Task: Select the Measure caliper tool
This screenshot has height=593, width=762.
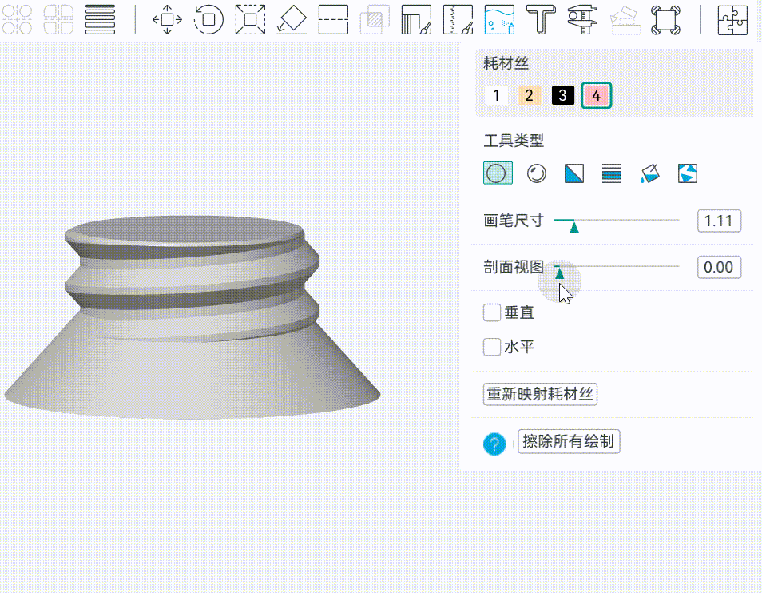Action: point(582,19)
